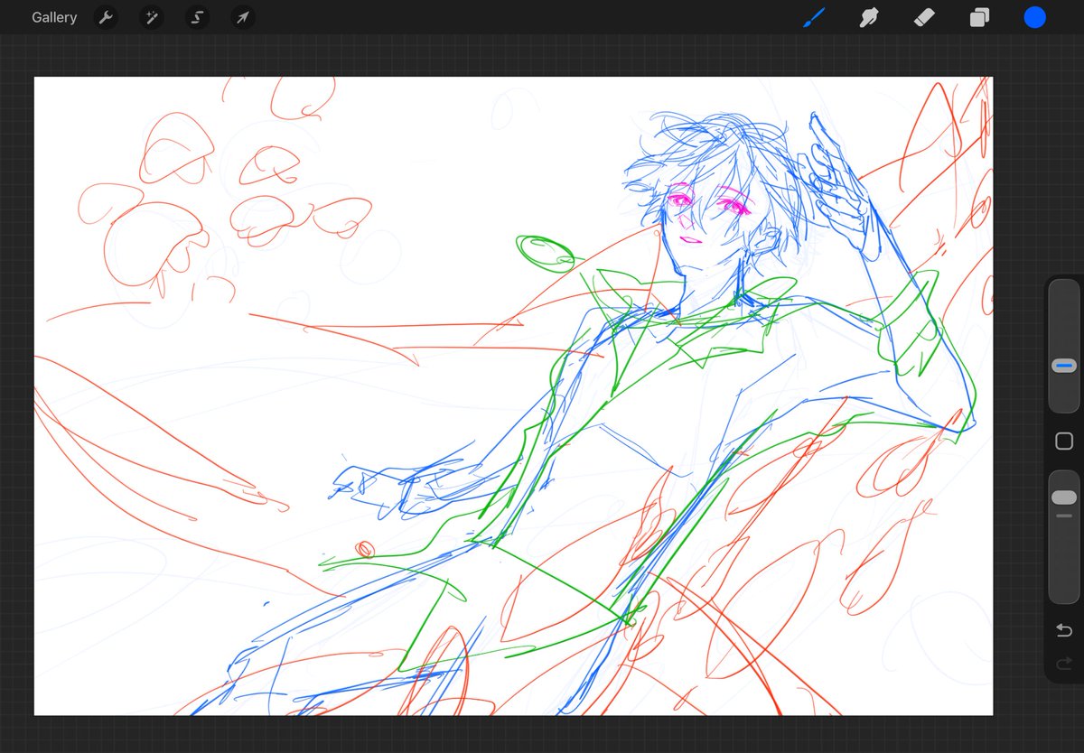Tap the square Modify button in sidebar

(1064, 442)
